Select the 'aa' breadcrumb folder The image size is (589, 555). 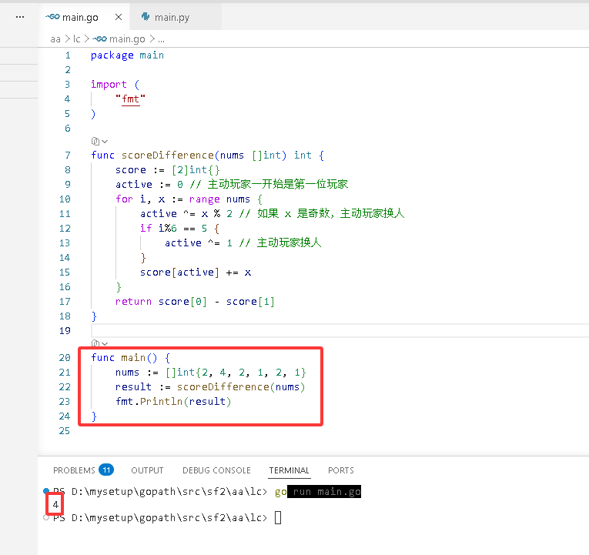[55, 39]
